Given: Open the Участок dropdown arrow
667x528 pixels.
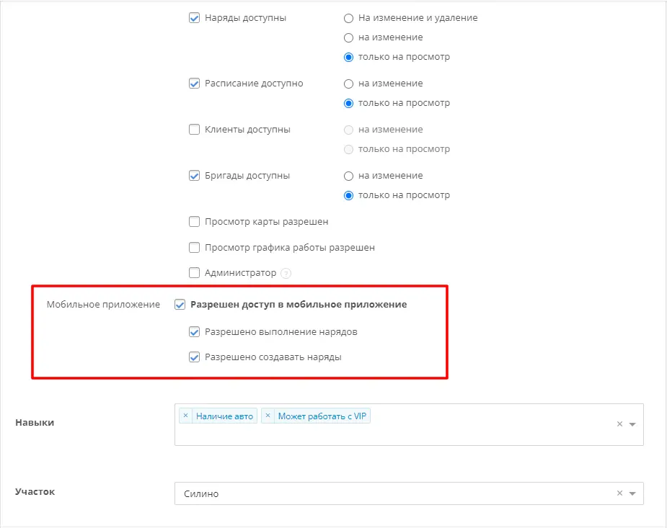Looking at the screenshot, I should click(x=632, y=493).
